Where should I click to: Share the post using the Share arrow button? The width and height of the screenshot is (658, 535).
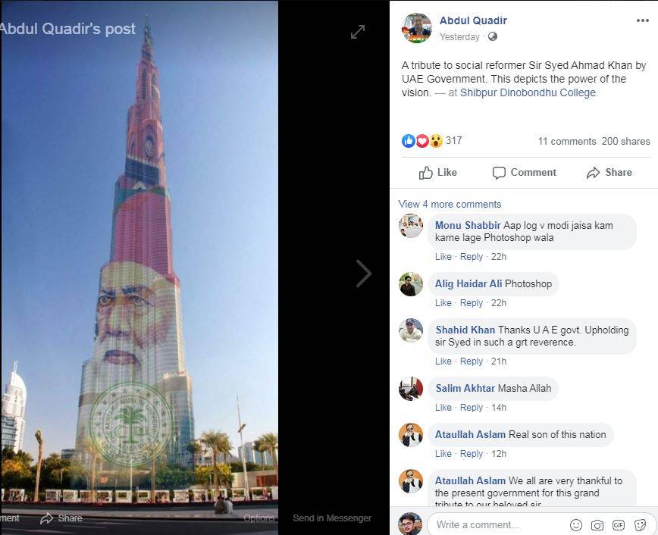click(x=609, y=173)
